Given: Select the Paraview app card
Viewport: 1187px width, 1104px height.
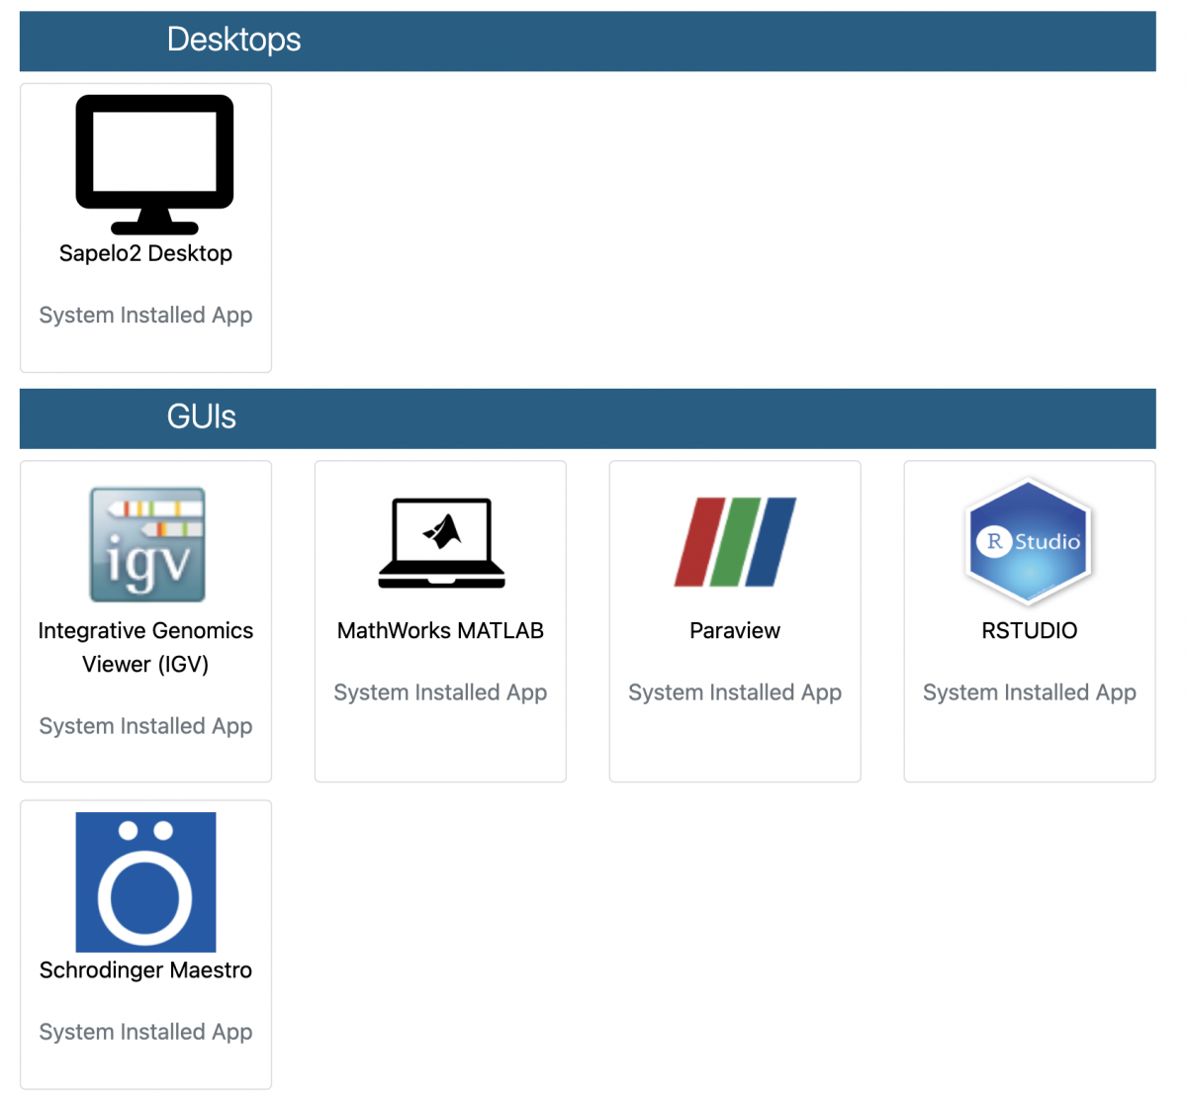Looking at the screenshot, I should pos(734,620).
